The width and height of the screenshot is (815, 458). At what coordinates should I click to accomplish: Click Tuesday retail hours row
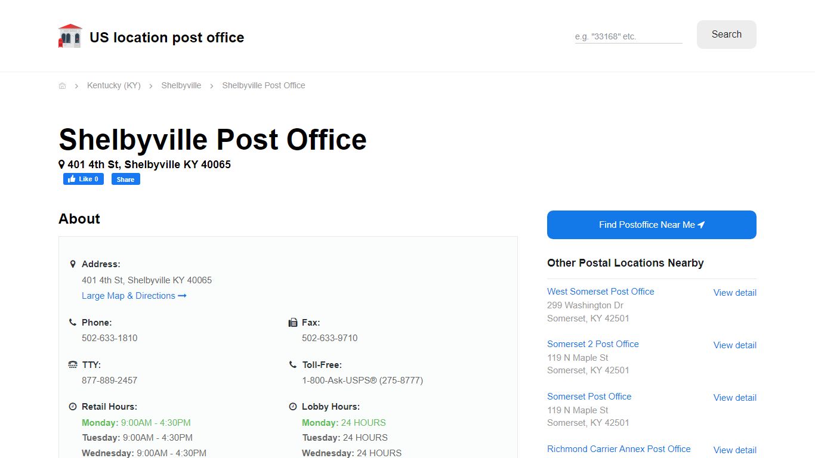click(137, 438)
